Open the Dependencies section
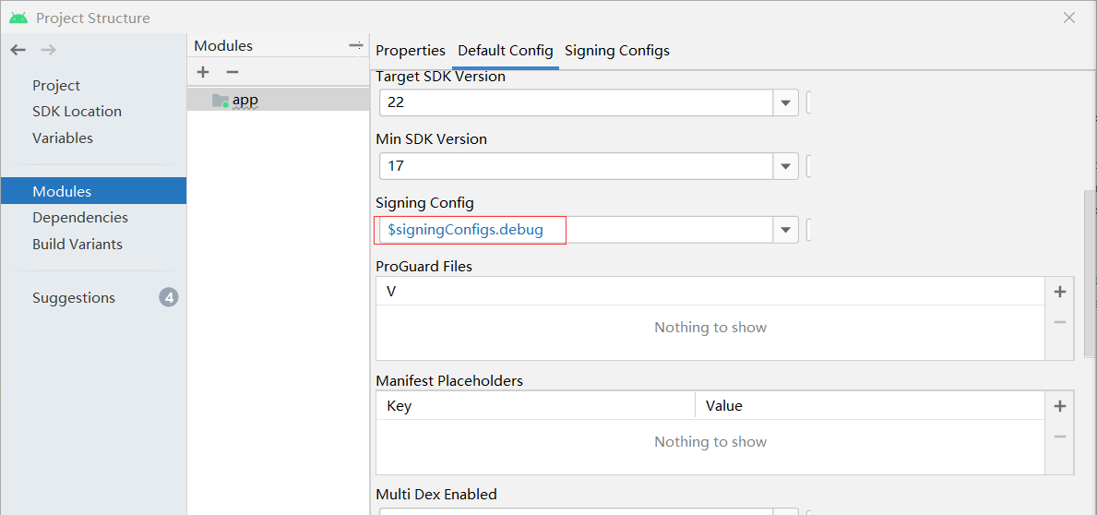 tap(79, 218)
